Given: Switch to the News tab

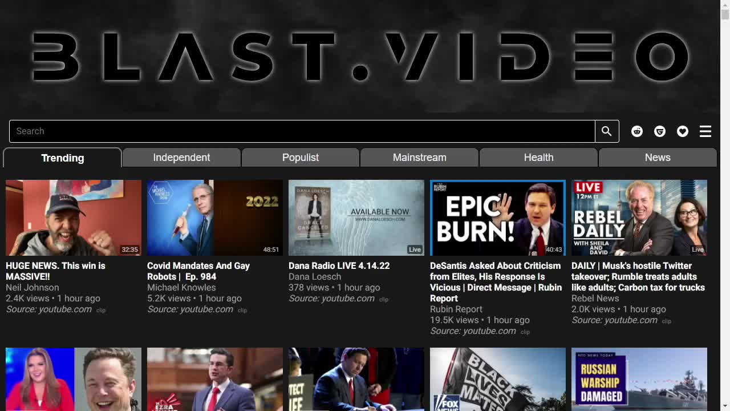Looking at the screenshot, I should pos(658,158).
